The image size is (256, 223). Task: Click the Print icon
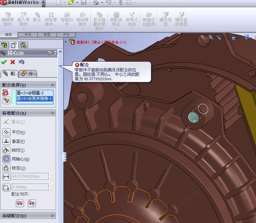click(x=96, y=2)
